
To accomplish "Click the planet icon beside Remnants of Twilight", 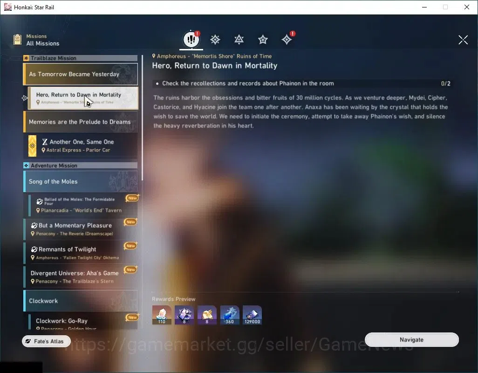I will pos(34,249).
